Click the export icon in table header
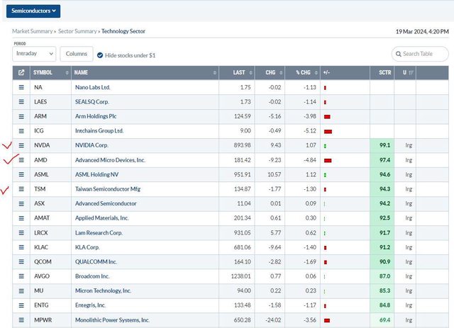The height and width of the screenshot is (328, 454). tap(21, 72)
